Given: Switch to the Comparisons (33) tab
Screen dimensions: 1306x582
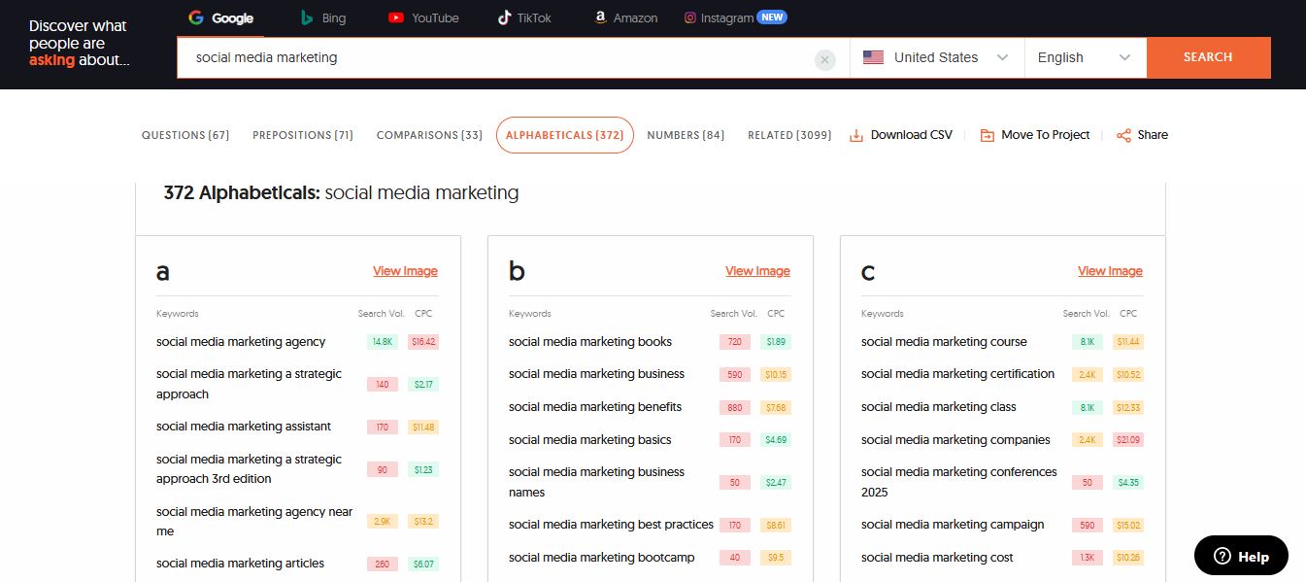Looking at the screenshot, I should pyautogui.click(x=429, y=135).
